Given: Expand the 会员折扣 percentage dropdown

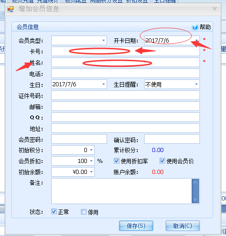Looking at the screenshot, I should 91,161.
